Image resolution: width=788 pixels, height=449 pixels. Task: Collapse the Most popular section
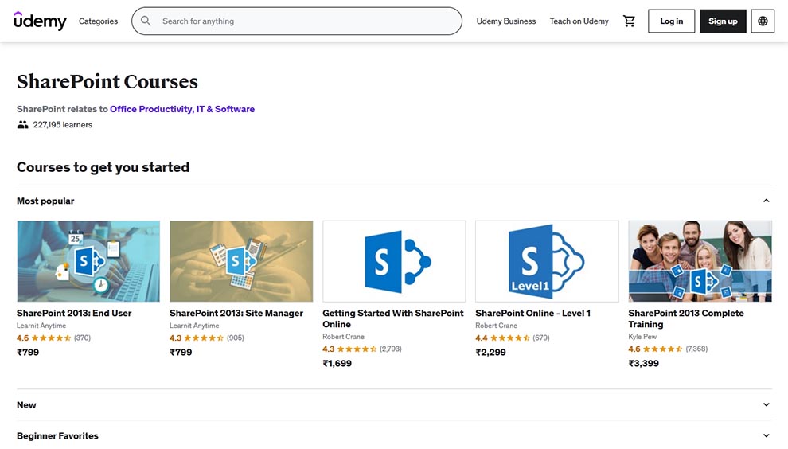(x=766, y=201)
